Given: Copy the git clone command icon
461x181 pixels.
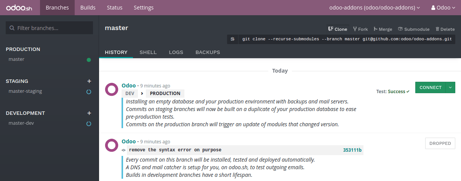Looking at the screenshot, I should (x=232, y=39).
